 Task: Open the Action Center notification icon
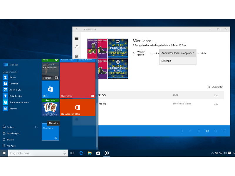[229, 153]
